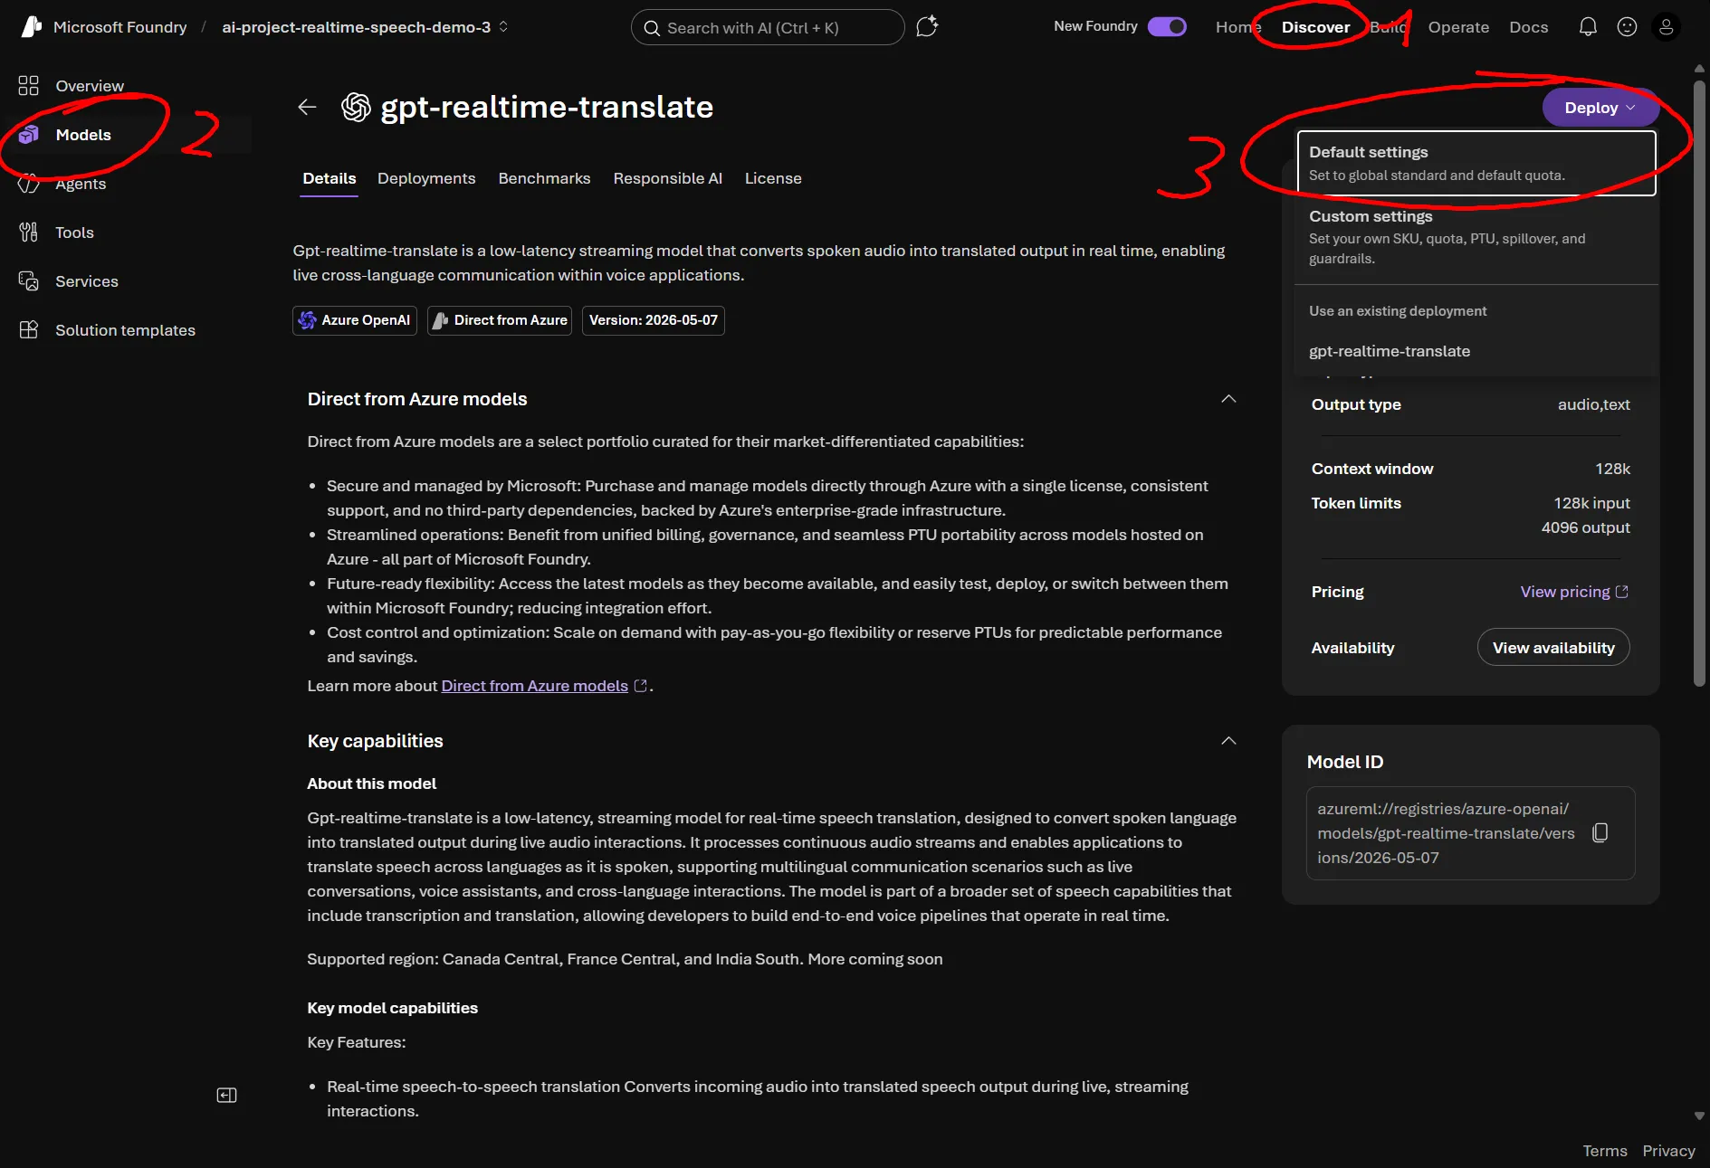Click the Services icon in sidebar
The image size is (1710, 1168).
(x=29, y=281)
